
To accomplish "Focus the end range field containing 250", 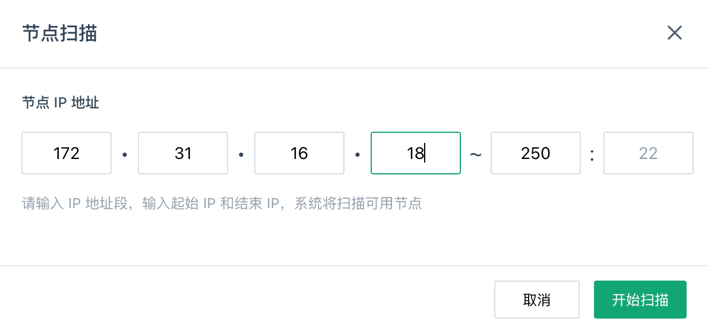I will point(535,153).
